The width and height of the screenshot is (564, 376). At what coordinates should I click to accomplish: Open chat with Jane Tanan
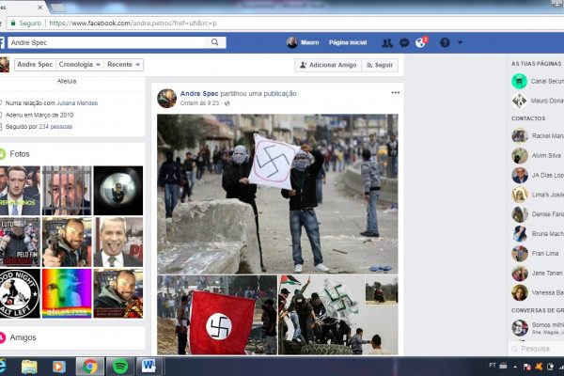click(x=538, y=274)
